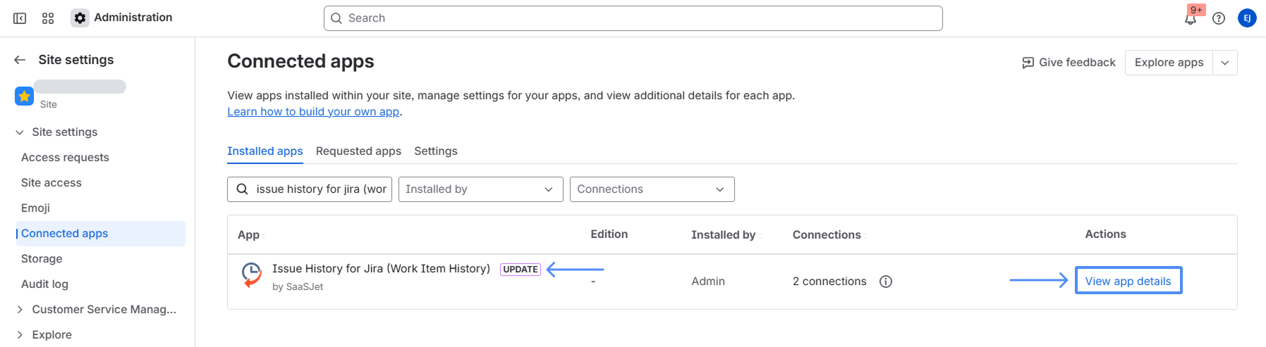
Task: Click the Administration gear icon
Action: (x=80, y=18)
